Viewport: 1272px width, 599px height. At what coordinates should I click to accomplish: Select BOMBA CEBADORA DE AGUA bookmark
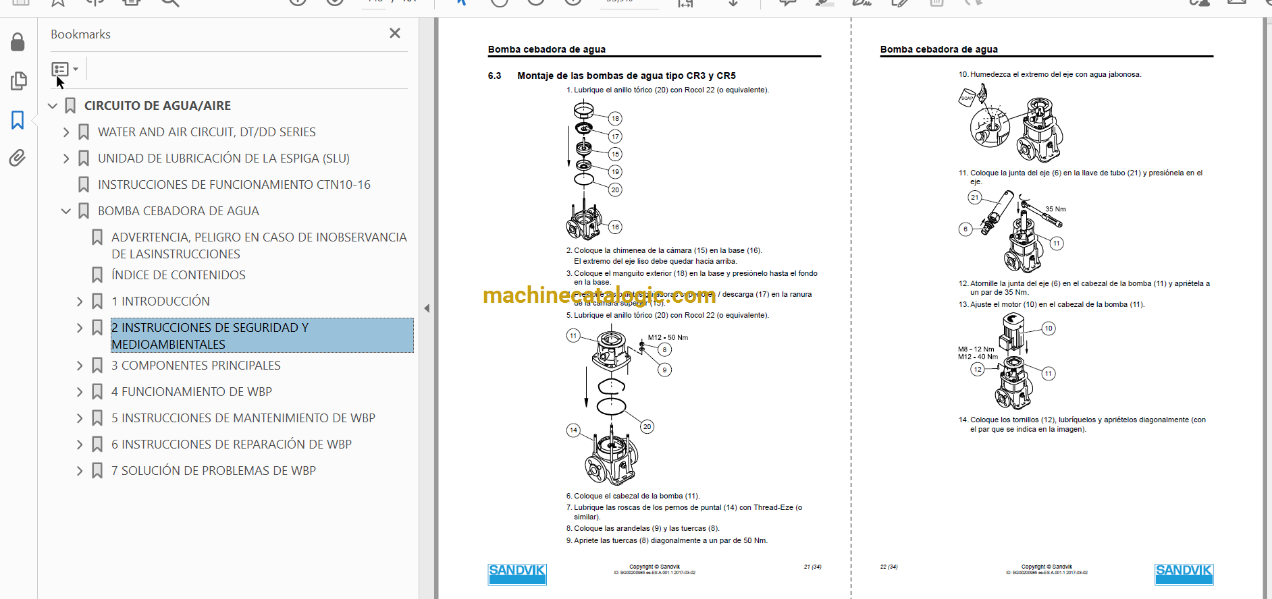coord(178,211)
